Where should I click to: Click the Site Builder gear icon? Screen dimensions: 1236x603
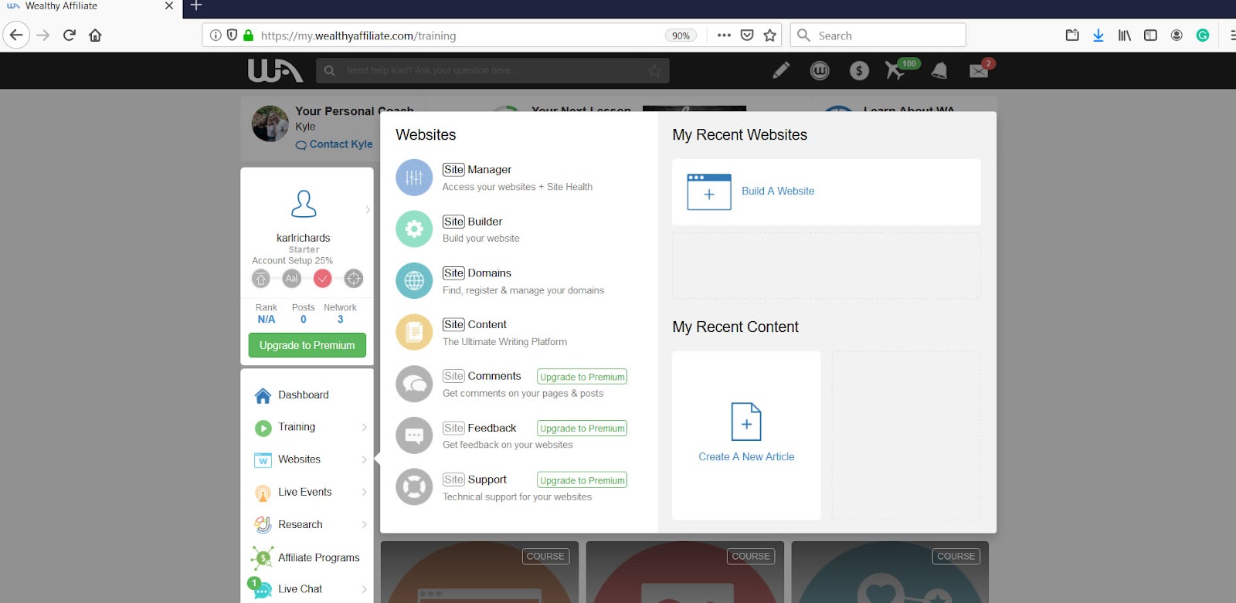(414, 229)
